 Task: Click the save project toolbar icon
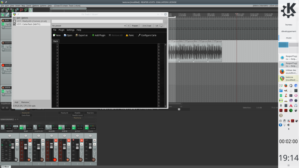tap(12, 10)
